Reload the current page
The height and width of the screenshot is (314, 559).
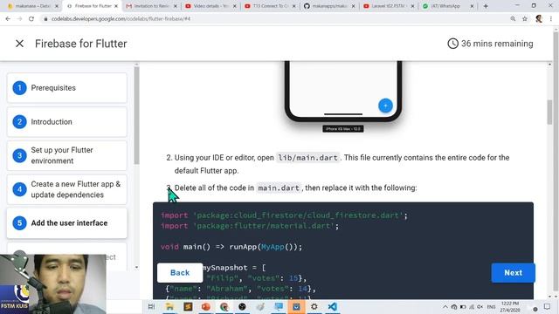(31, 18)
